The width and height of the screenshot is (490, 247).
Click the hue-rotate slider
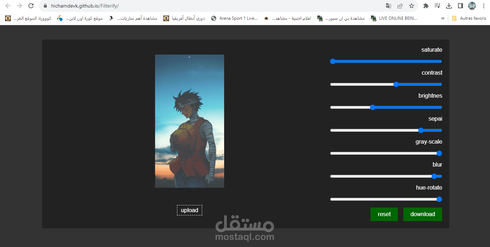(x=386, y=199)
